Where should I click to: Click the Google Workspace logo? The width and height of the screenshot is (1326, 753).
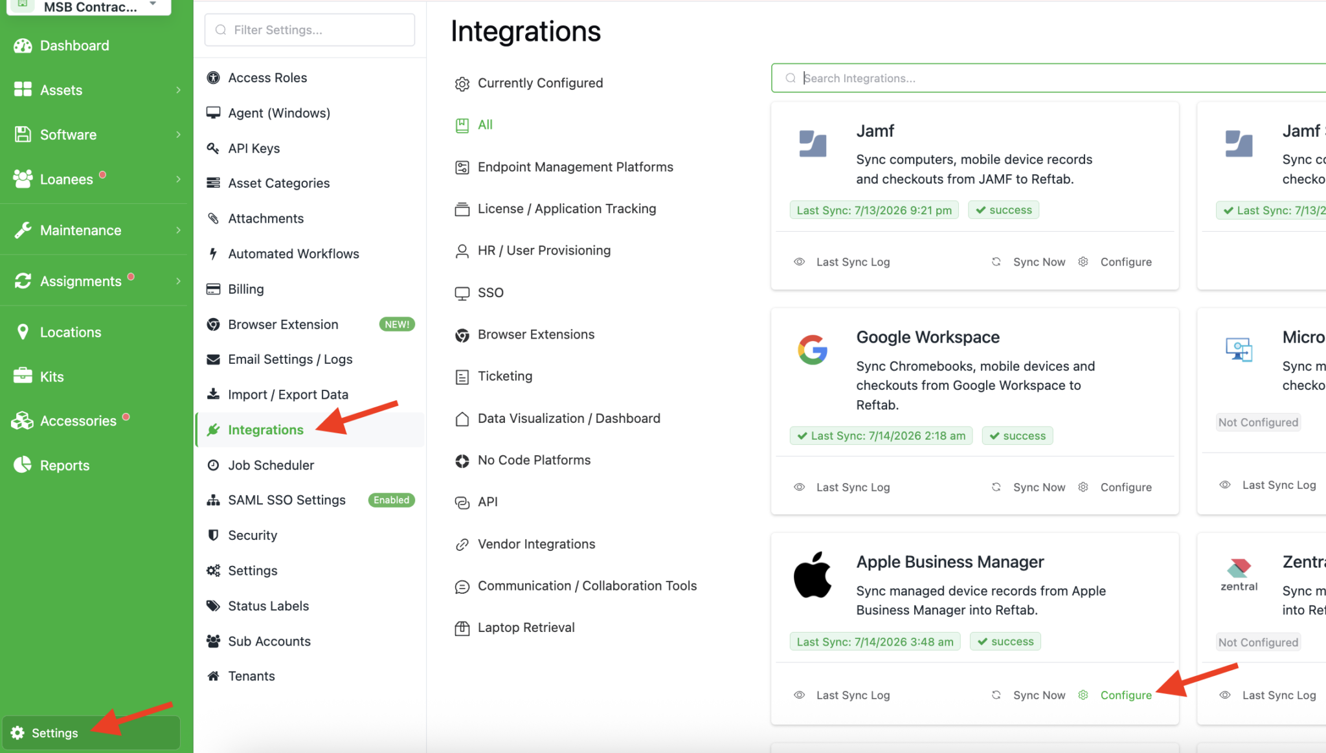813,350
